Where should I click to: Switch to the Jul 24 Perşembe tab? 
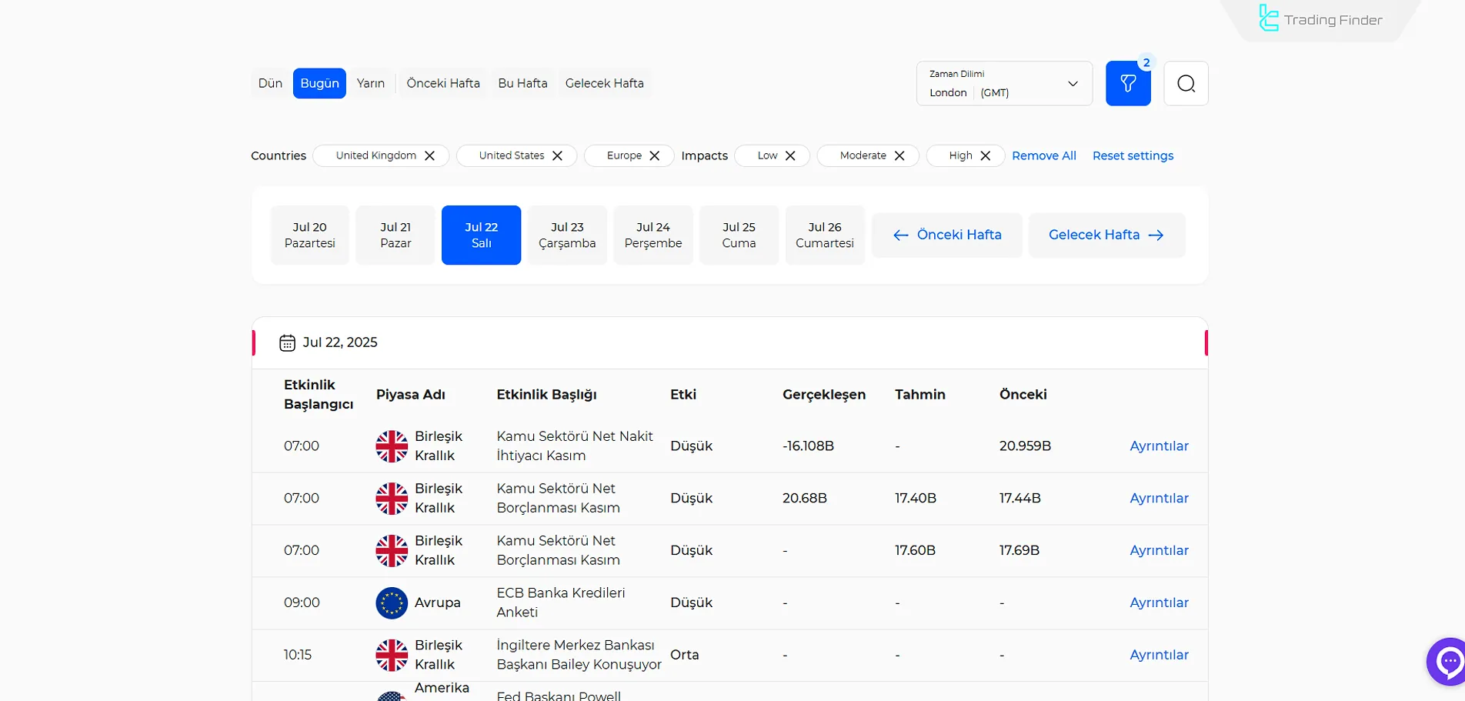pyautogui.click(x=652, y=235)
